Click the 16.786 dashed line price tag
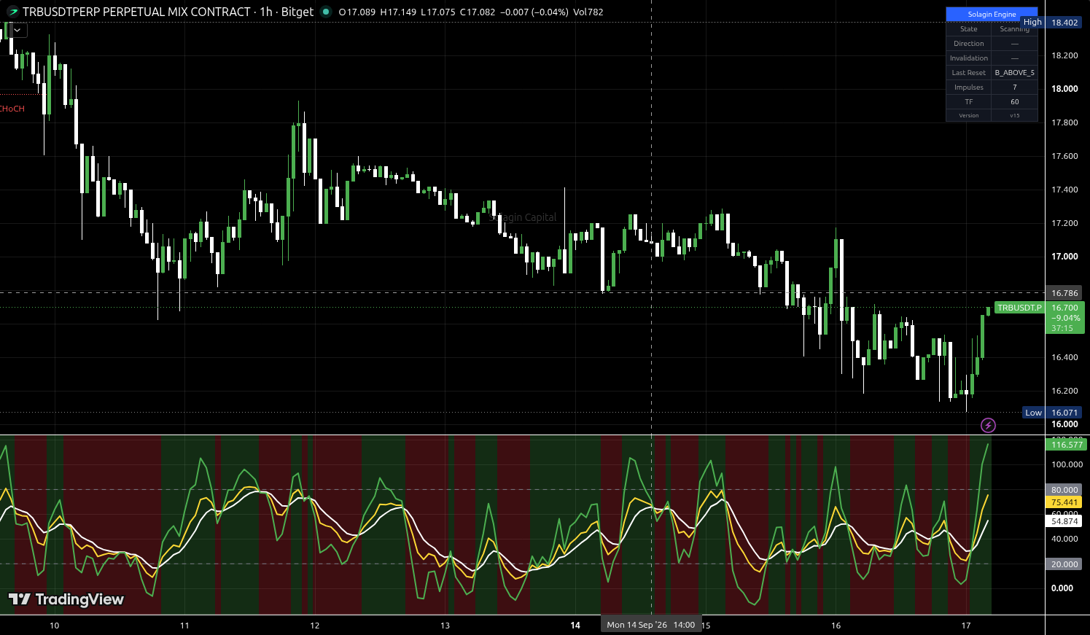The image size is (1090, 635). (x=1064, y=293)
